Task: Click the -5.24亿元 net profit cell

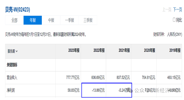Action: [124, 90]
